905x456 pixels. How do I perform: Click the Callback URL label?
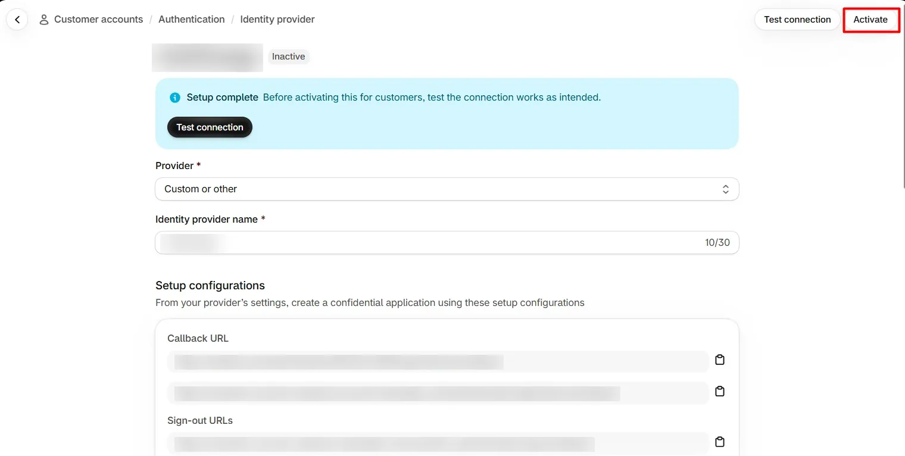(198, 338)
